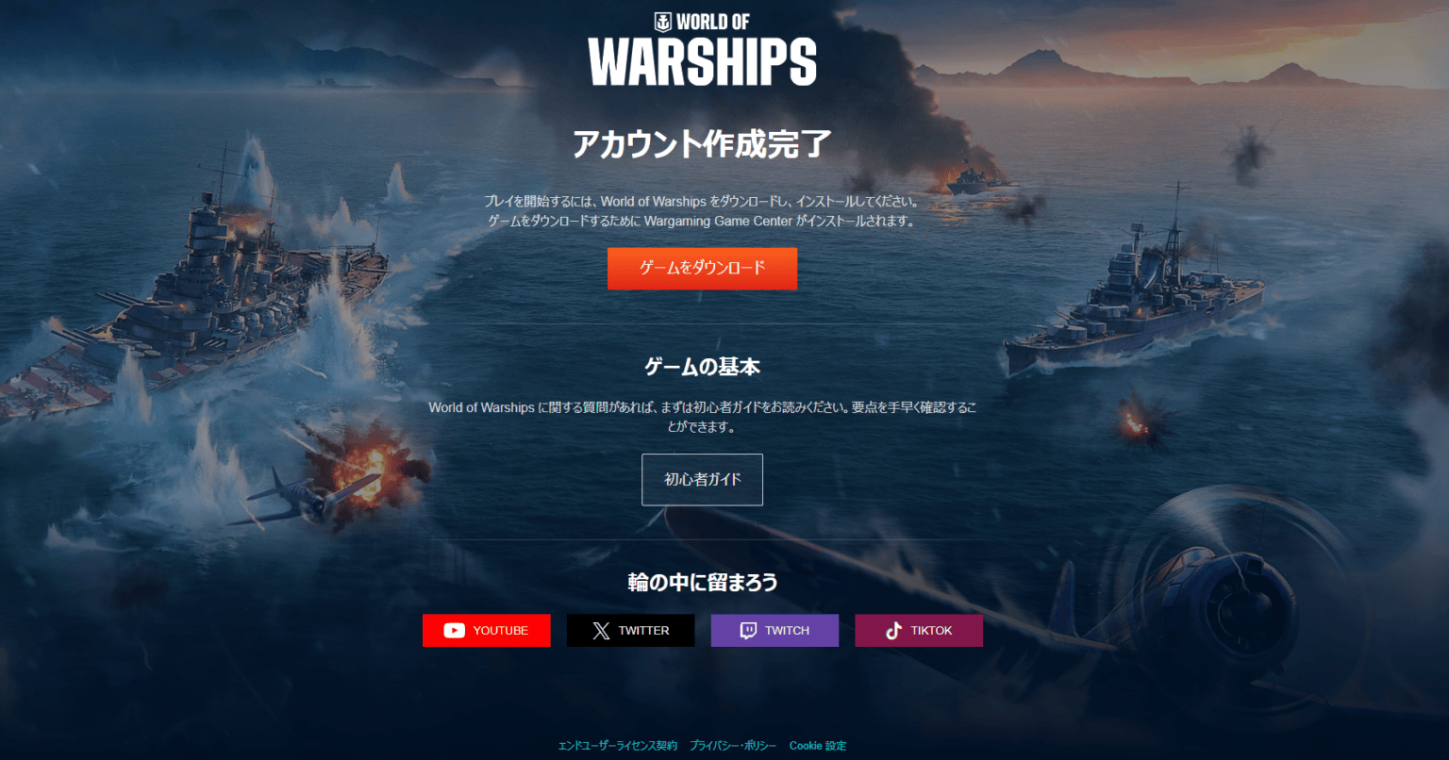
Task: Open the 初心者ガイド beginner guide
Action: (702, 480)
